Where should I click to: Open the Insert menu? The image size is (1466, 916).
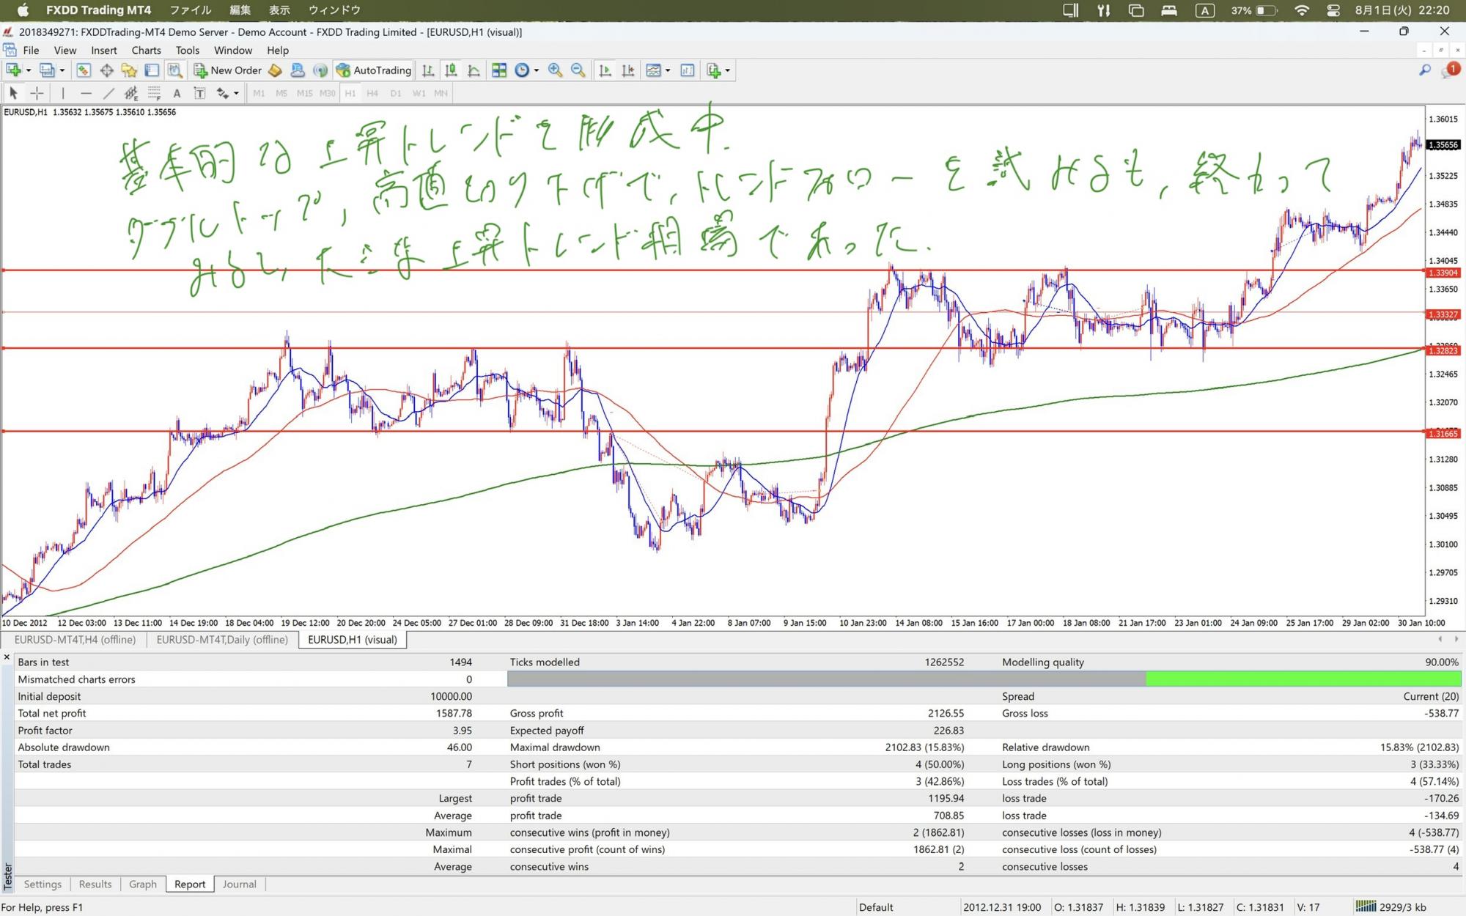point(104,51)
